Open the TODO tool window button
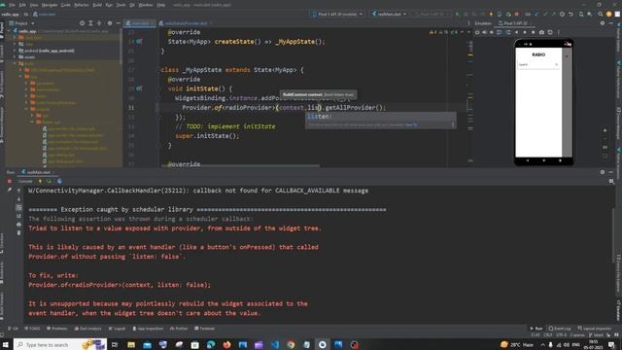Viewport: 622px width, 350px height. [x=32, y=329]
